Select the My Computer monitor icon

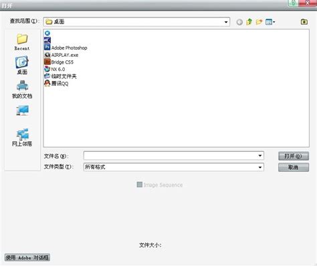point(22,110)
